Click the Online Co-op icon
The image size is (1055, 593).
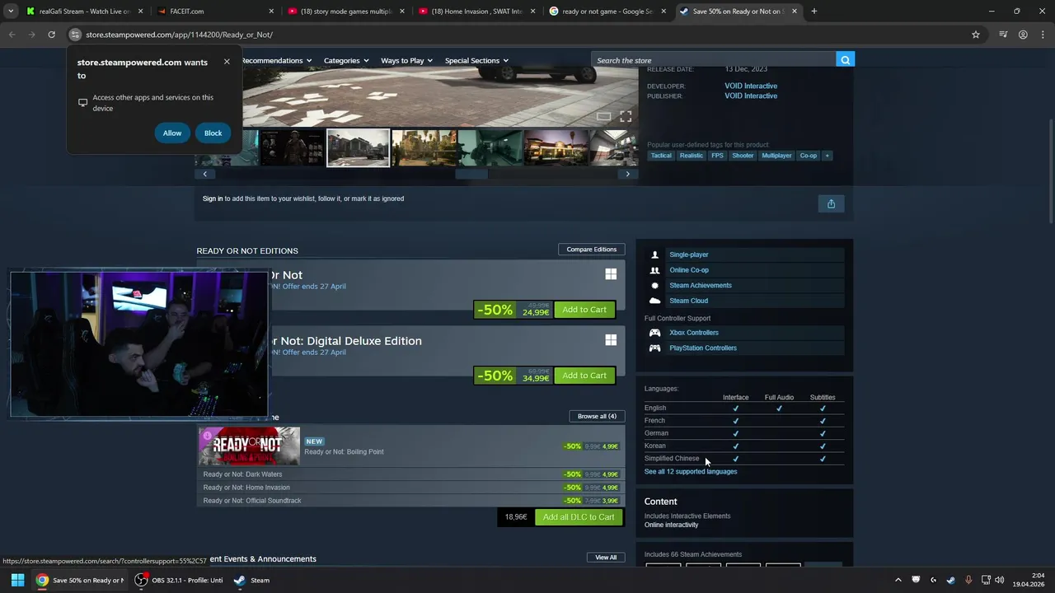pos(654,270)
